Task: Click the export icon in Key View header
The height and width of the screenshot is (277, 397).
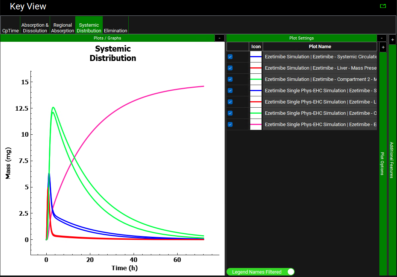Action: [x=383, y=6]
